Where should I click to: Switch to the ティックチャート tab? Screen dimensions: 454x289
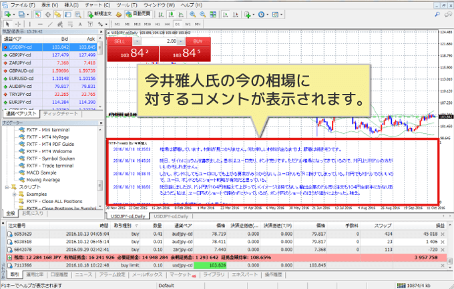61,114
